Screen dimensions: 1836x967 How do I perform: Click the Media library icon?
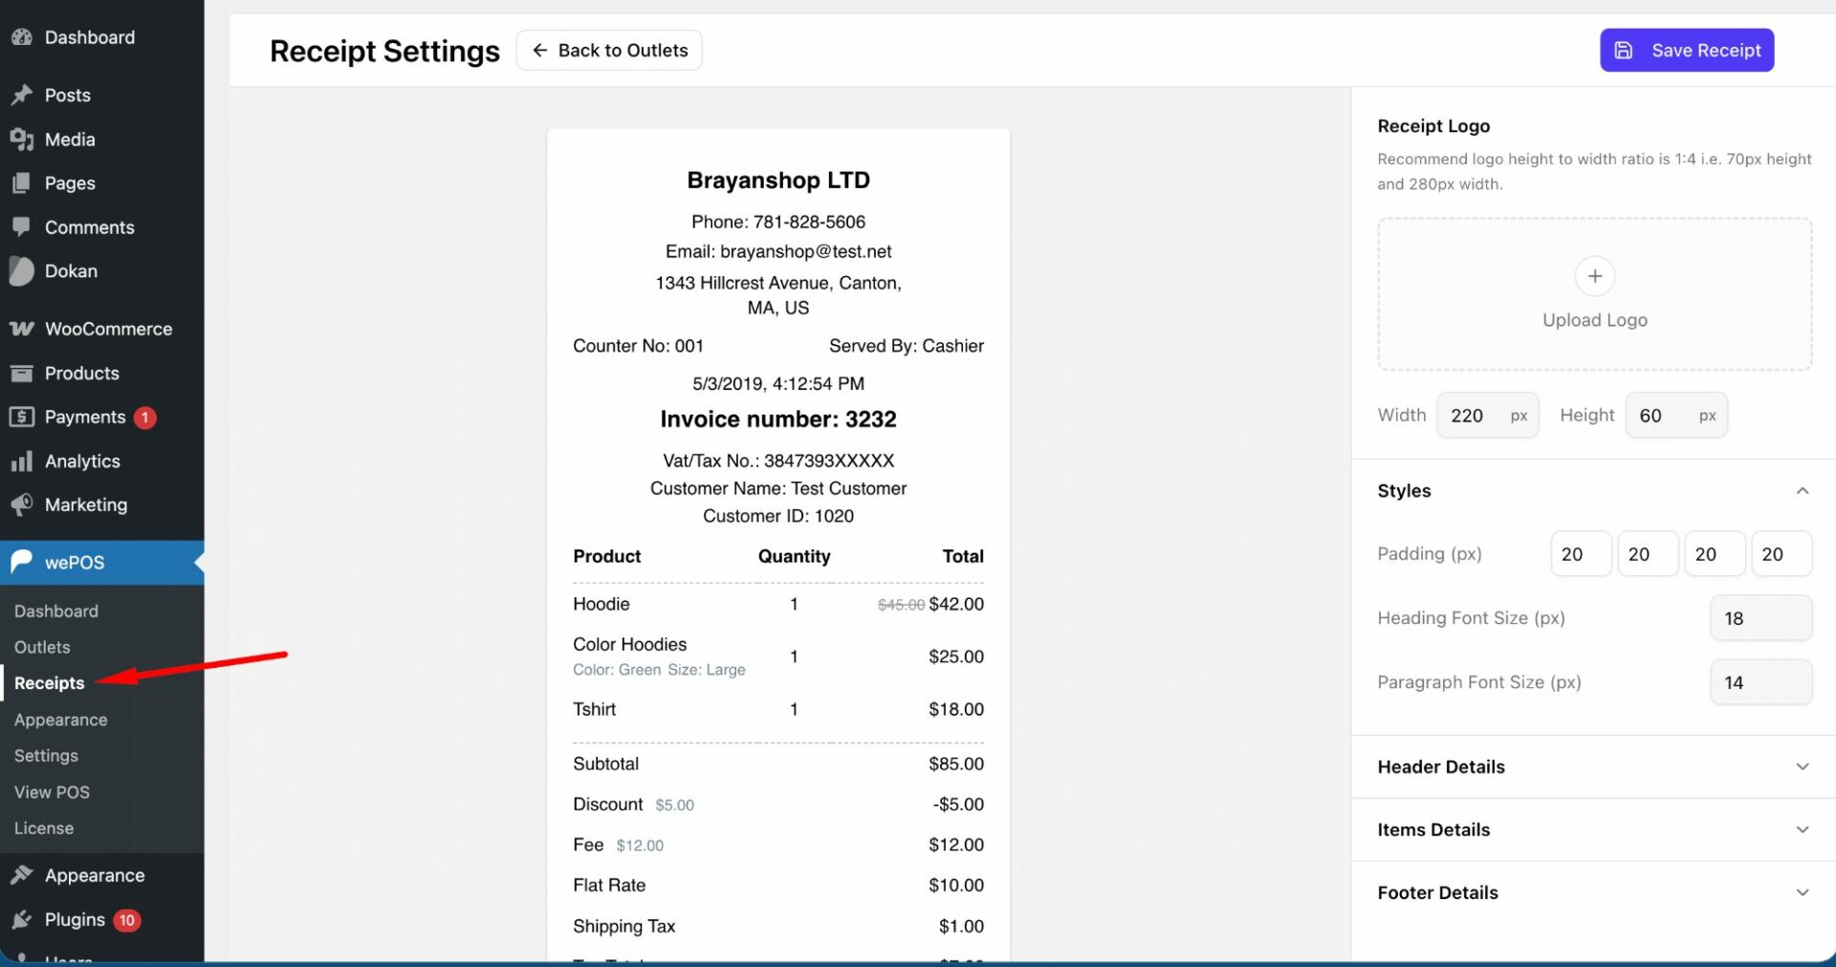pyautogui.click(x=21, y=140)
